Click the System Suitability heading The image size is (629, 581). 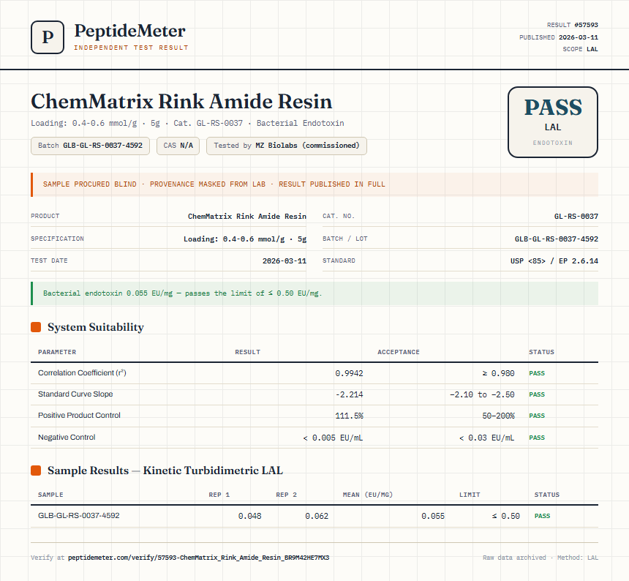coord(96,327)
